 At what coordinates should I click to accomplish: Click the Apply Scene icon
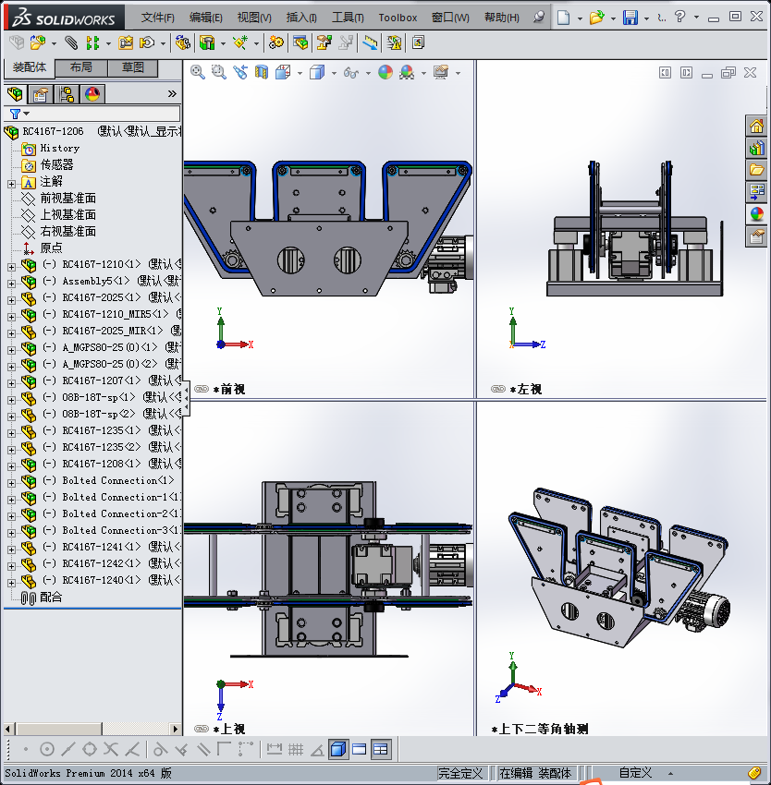tap(407, 73)
